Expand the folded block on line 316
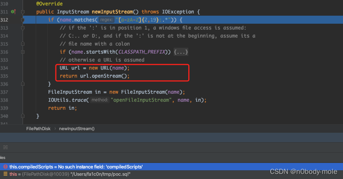 [23, 52]
